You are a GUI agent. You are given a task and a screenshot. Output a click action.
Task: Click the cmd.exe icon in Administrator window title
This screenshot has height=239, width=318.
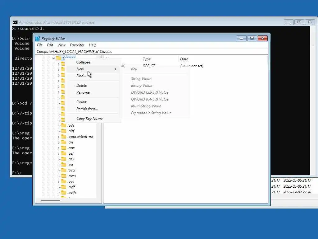pyautogui.click(x=15, y=22)
